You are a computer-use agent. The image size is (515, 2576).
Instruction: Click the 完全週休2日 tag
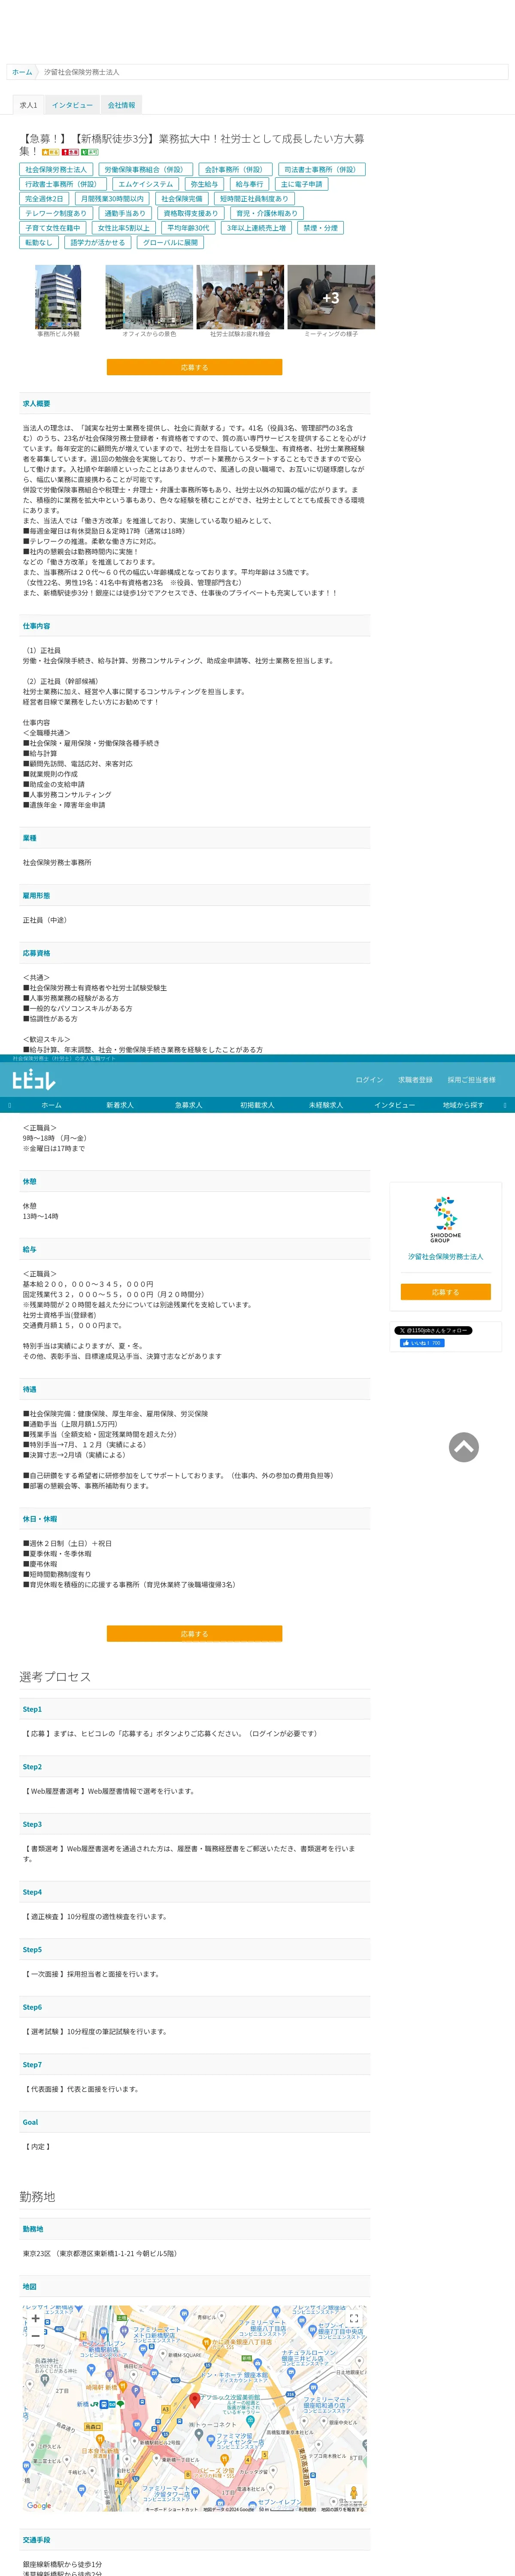click(44, 199)
